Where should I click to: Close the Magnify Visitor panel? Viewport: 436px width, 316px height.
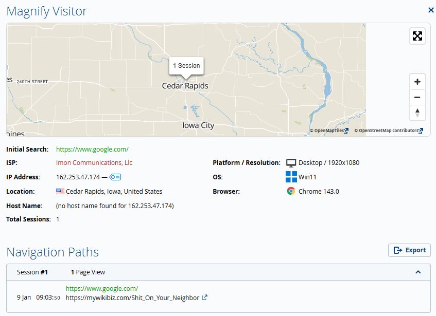click(430, 10)
